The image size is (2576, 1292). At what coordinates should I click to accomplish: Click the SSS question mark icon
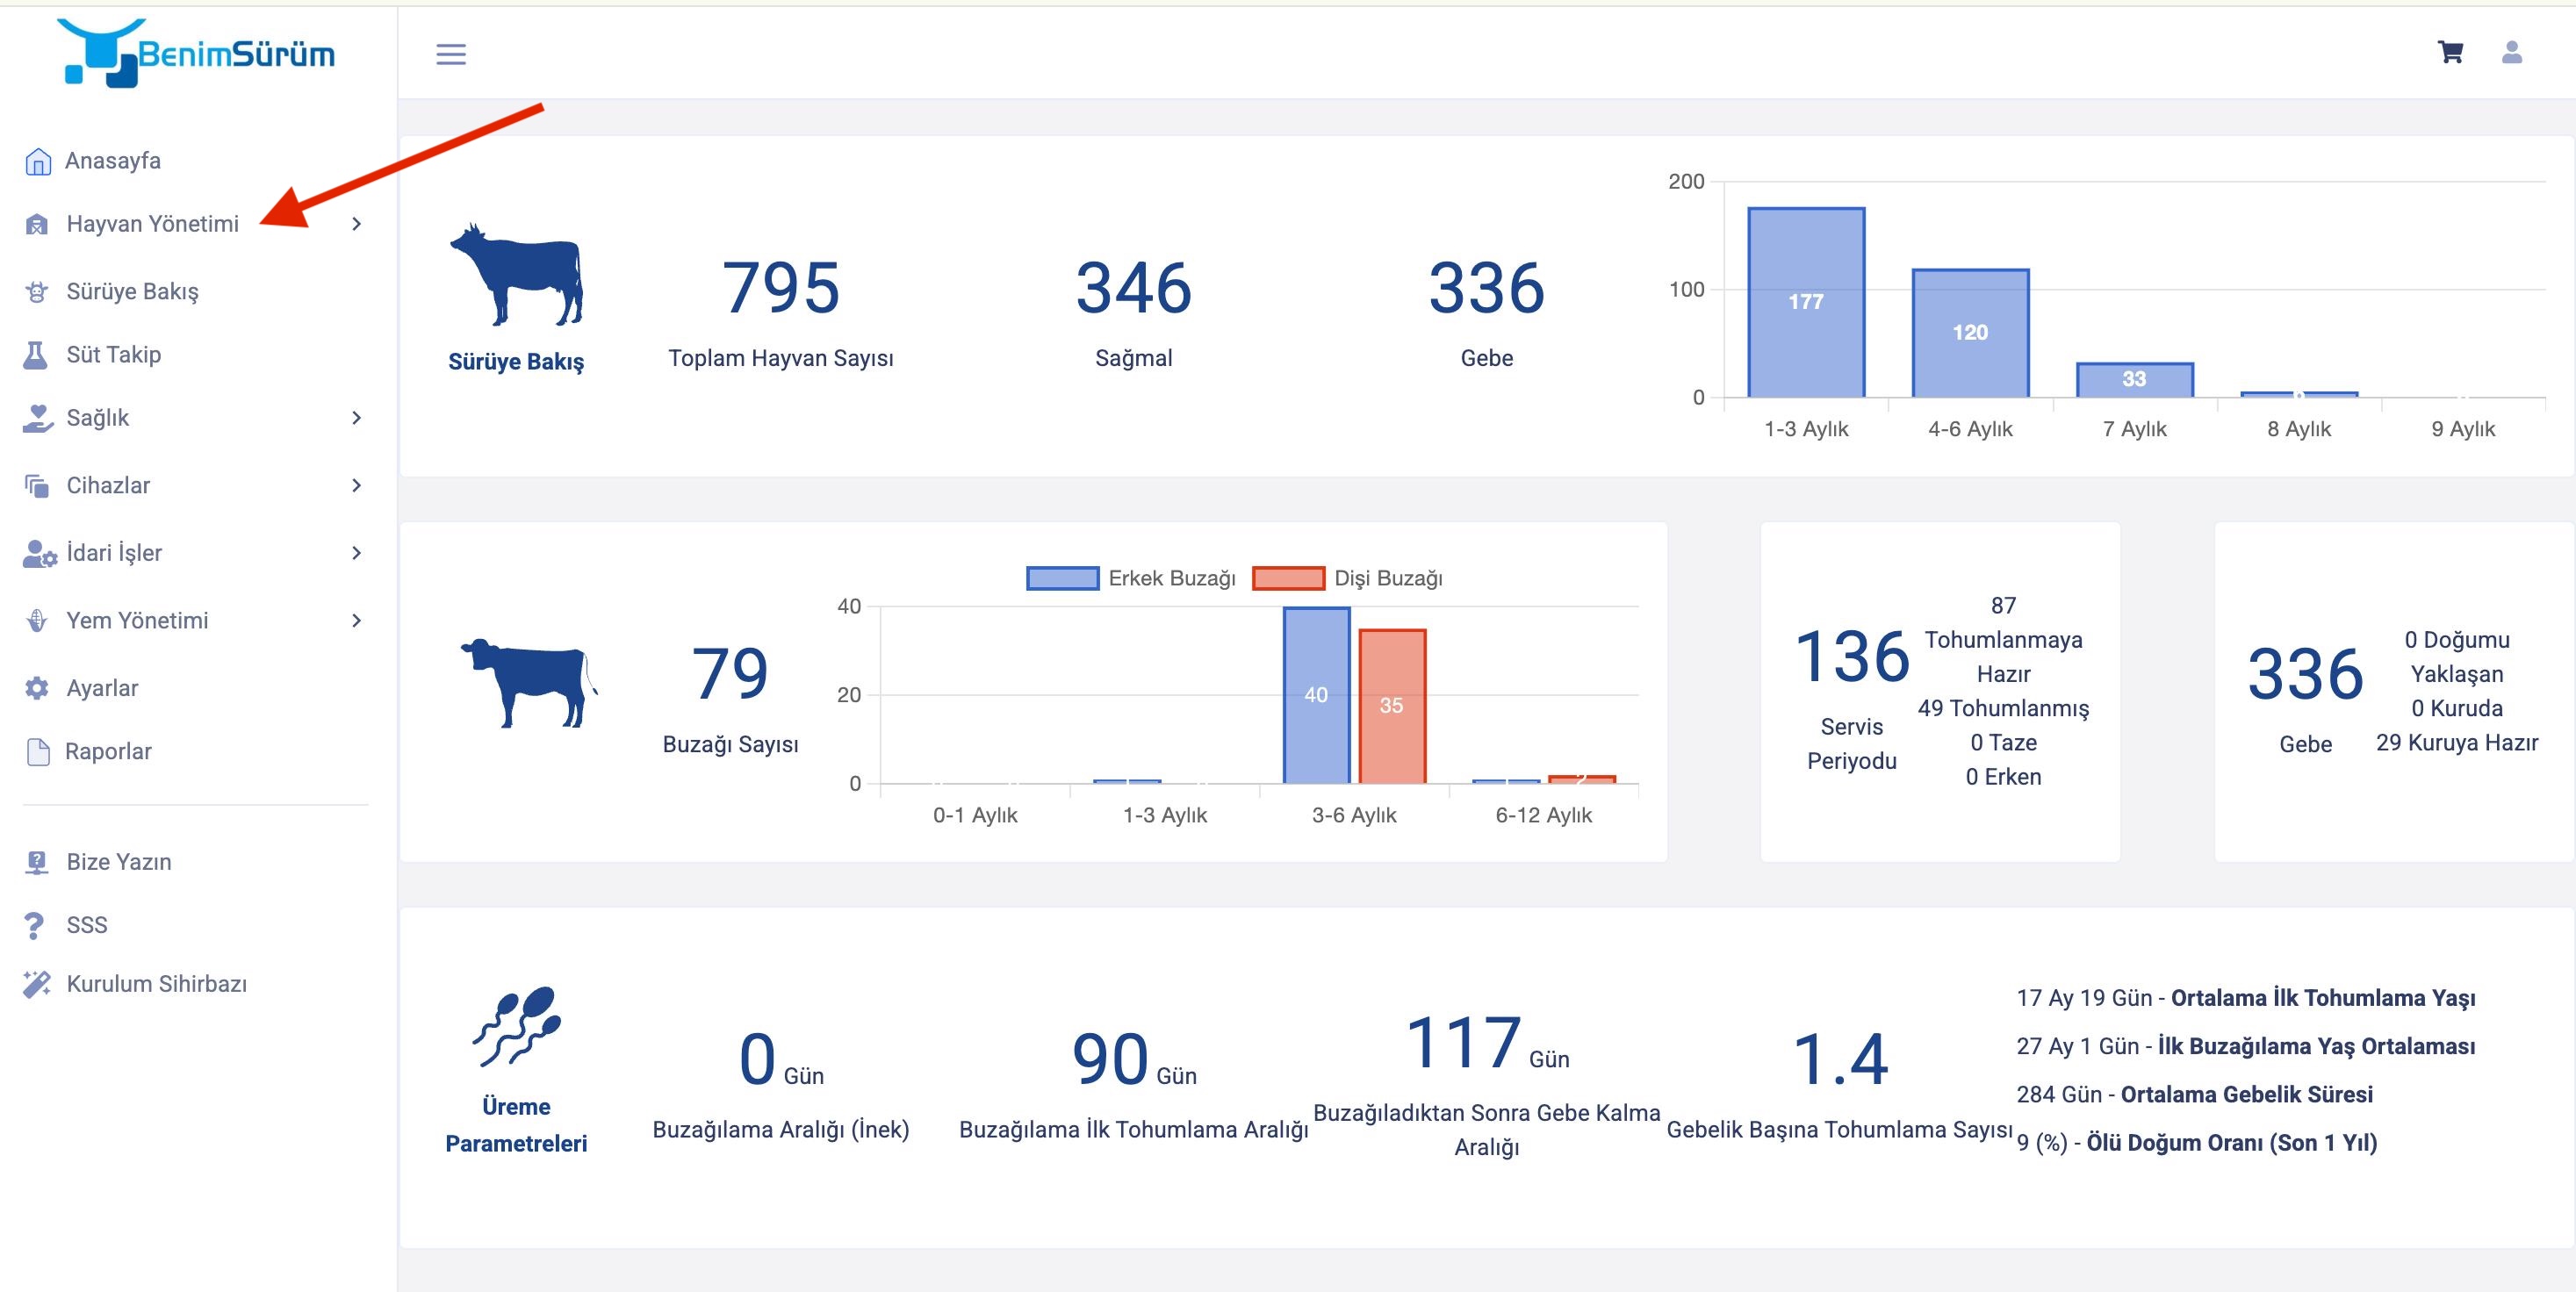click(x=34, y=925)
